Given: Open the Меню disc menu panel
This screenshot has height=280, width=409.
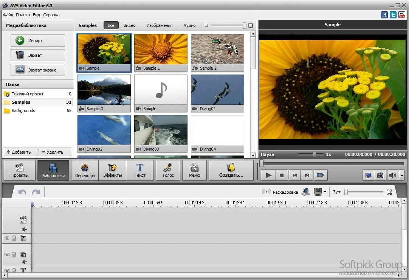Looking at the screenshot, I should (194, 170).
